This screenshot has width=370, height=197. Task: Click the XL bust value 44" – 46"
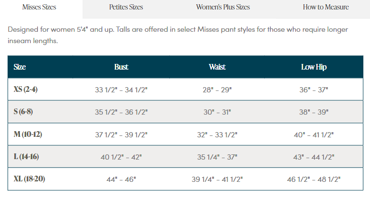[121, 179]
